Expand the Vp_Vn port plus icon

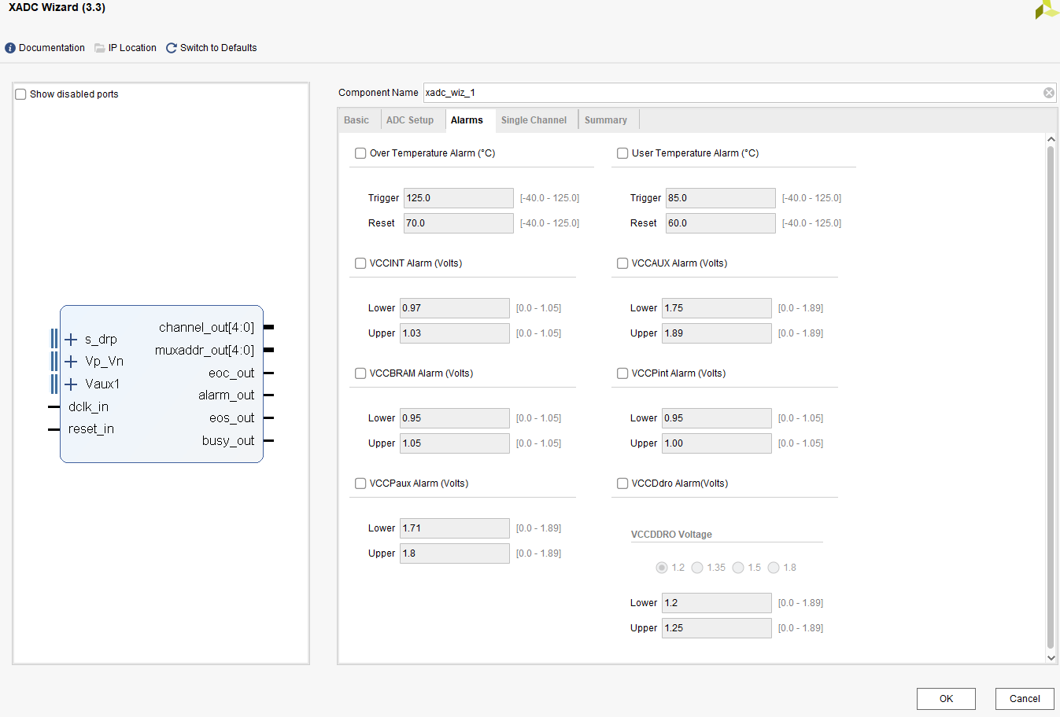pyautogui.click(x=71, y=362)
